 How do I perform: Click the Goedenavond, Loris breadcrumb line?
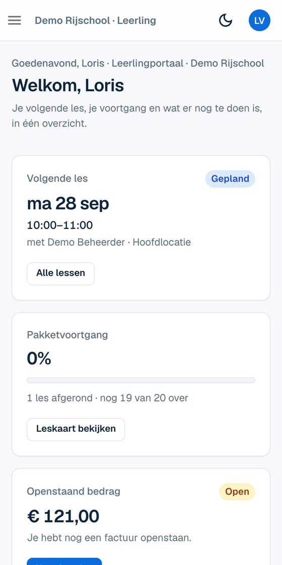pyautogui.click(x=138, y=64)
